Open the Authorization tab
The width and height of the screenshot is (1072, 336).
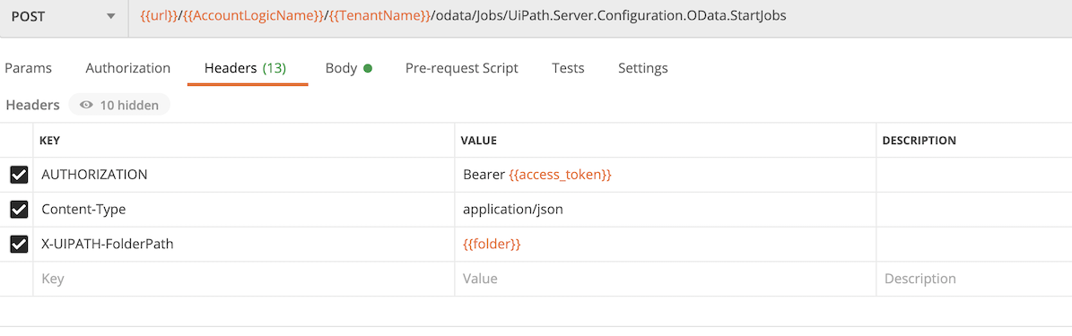(128, 68)
